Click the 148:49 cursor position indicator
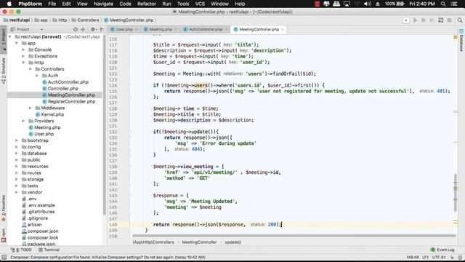 coord(413,257)
